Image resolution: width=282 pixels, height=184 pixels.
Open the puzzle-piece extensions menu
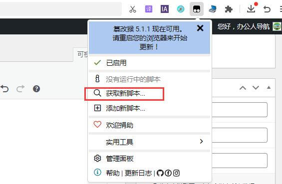tap(229, 9)
